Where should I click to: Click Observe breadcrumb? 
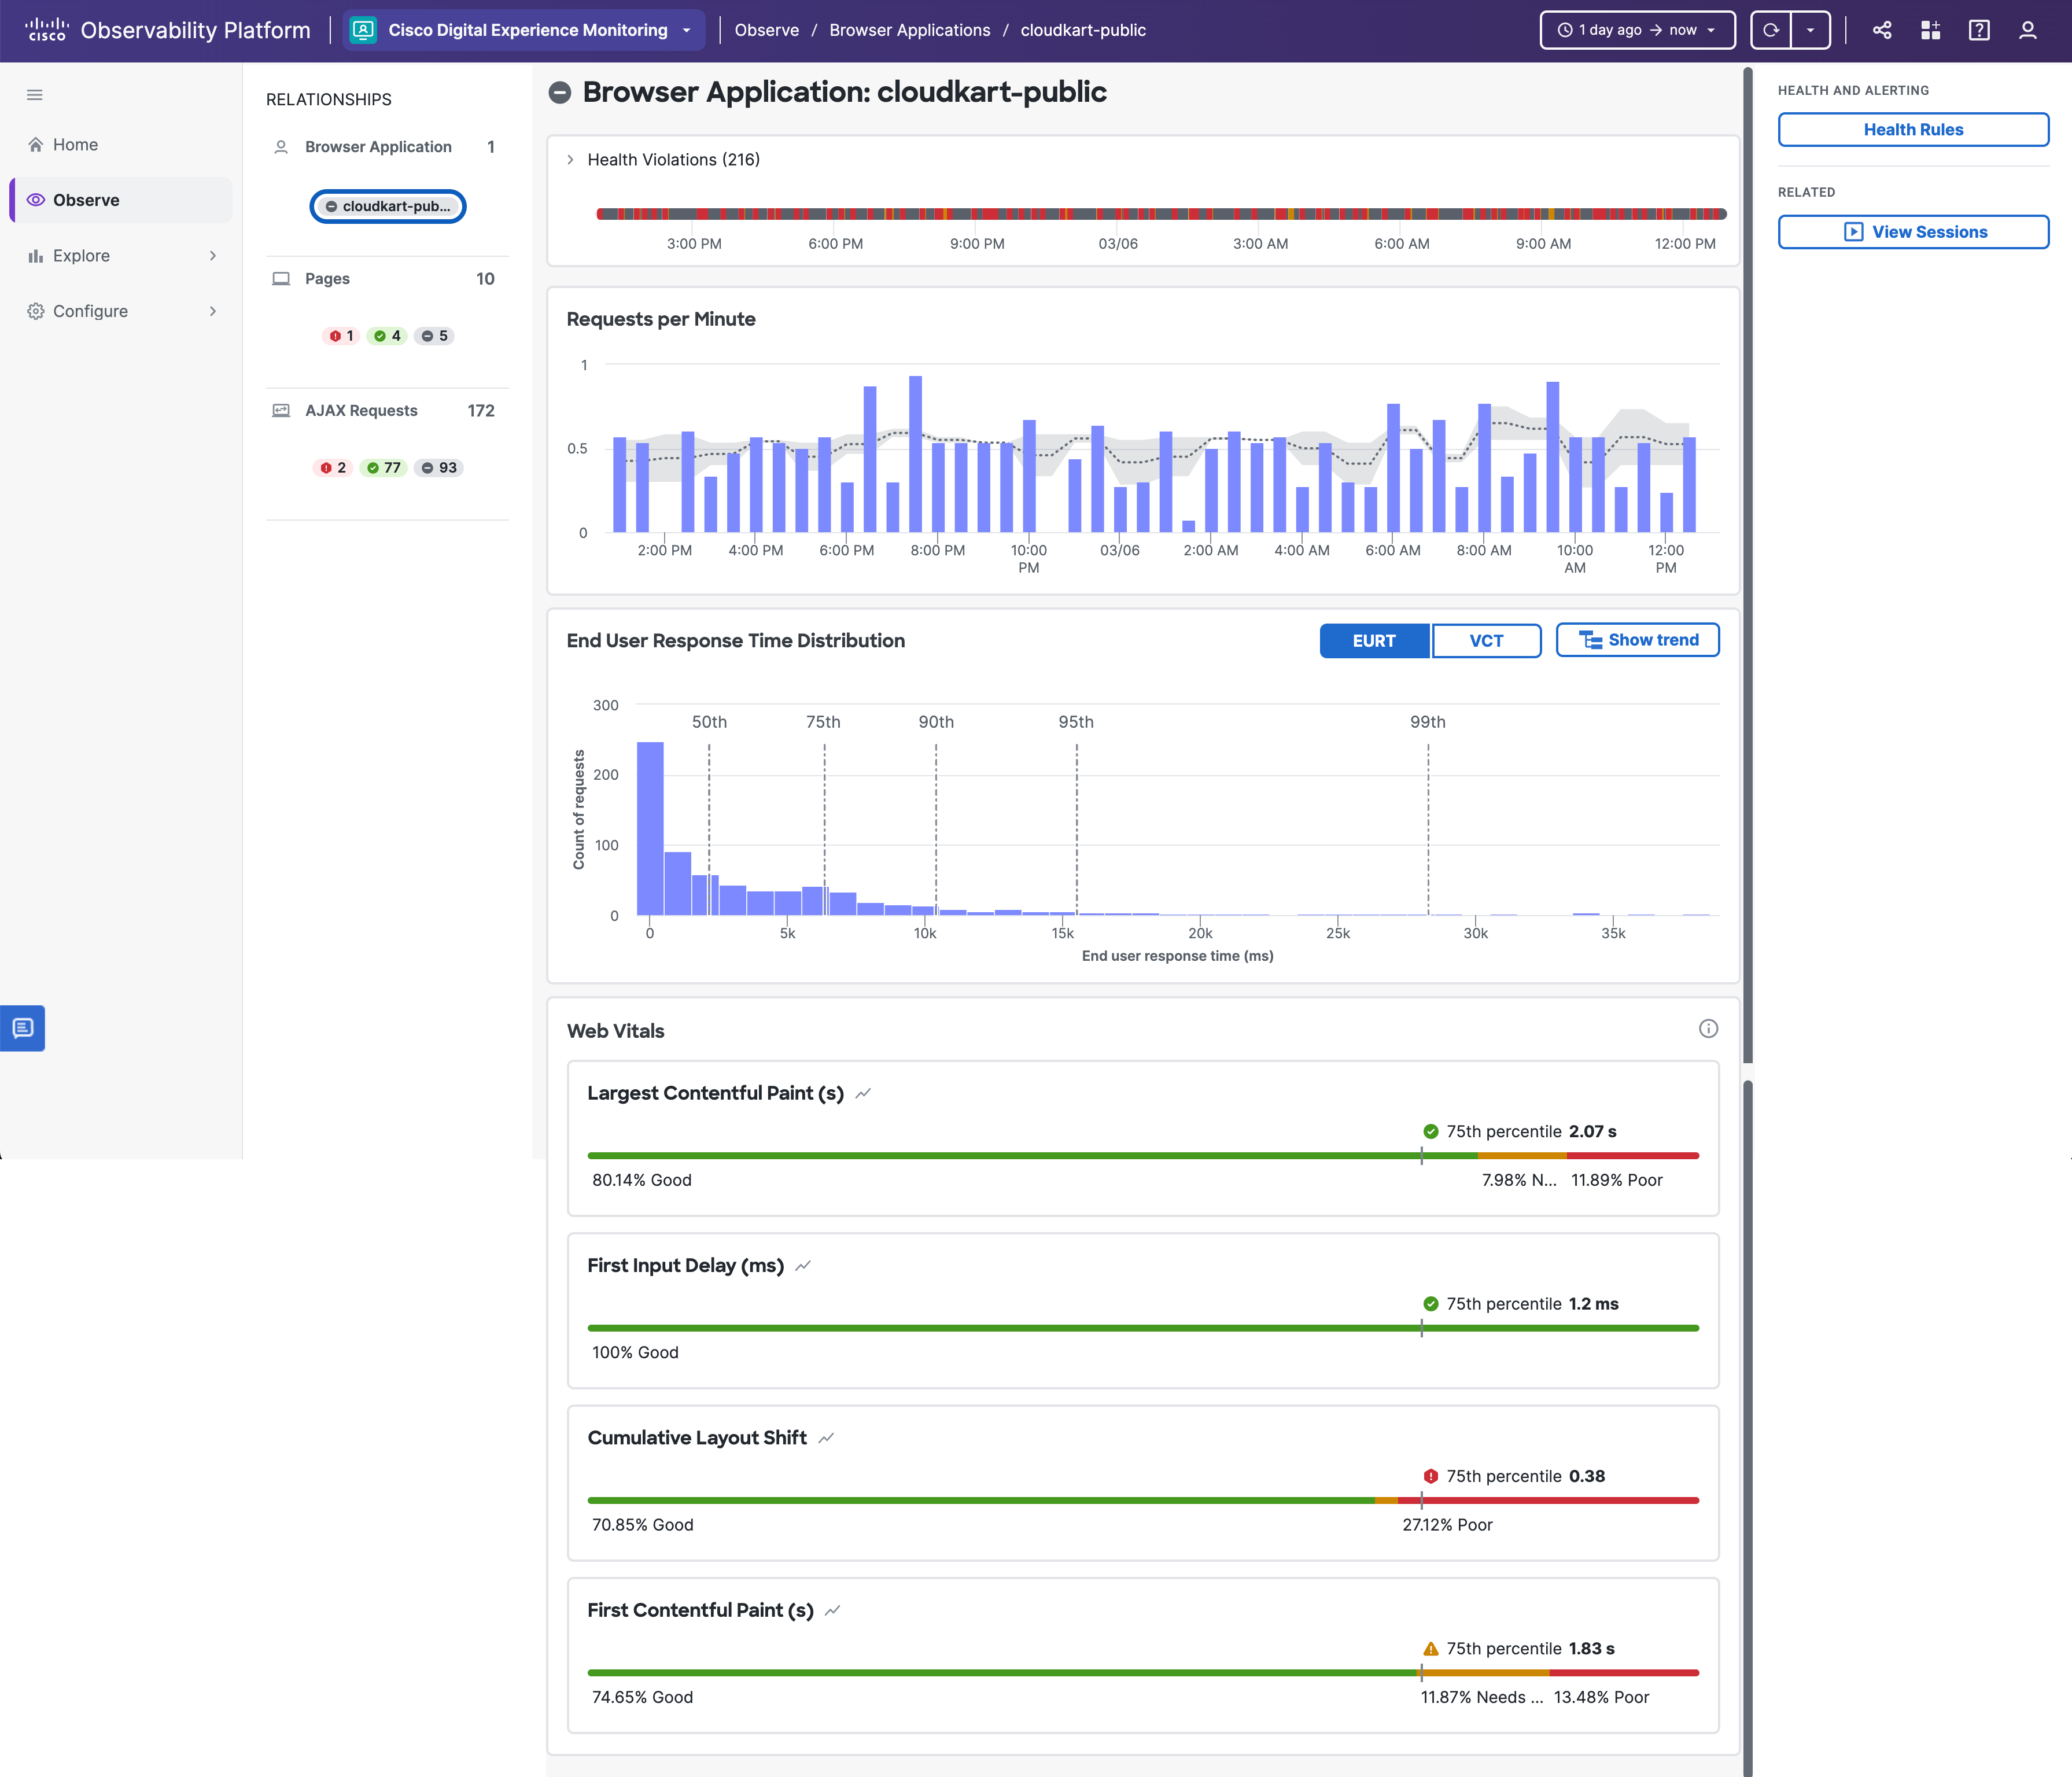[x=766, y=30]
